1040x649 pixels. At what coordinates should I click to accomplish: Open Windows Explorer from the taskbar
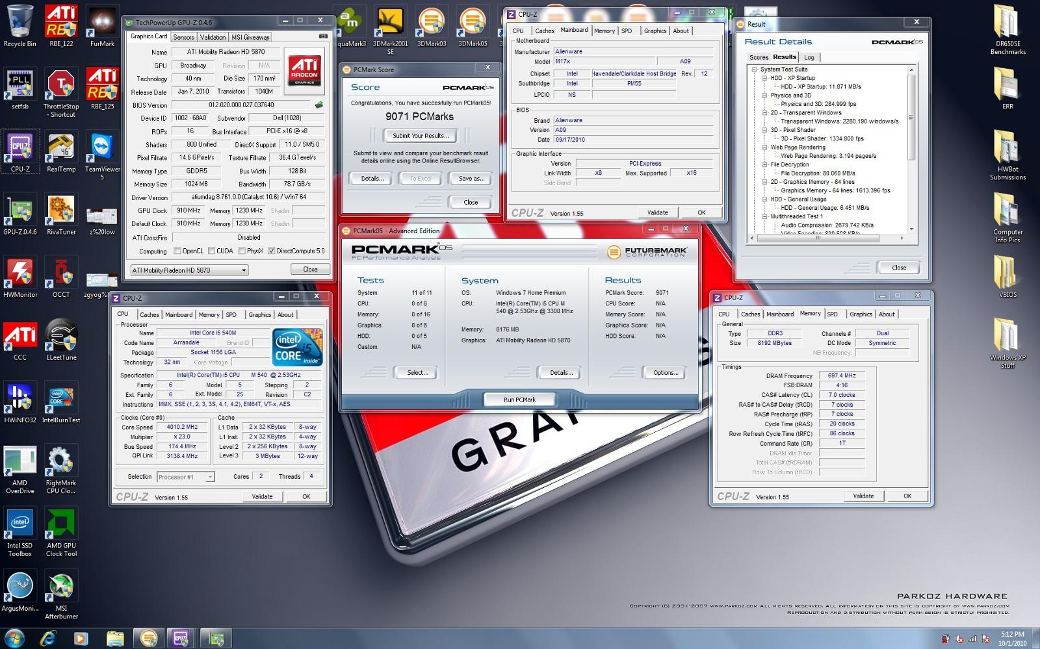click(x=114, y=639)
